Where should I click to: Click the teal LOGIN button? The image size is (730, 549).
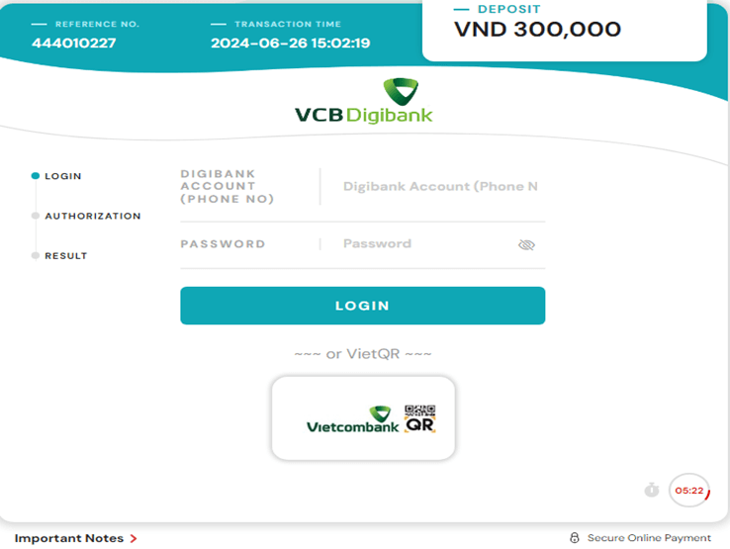point(363,306)
